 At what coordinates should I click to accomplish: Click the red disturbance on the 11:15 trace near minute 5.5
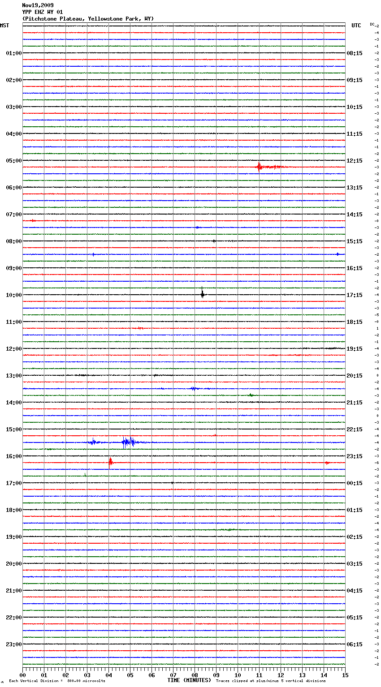pos(139,328)
